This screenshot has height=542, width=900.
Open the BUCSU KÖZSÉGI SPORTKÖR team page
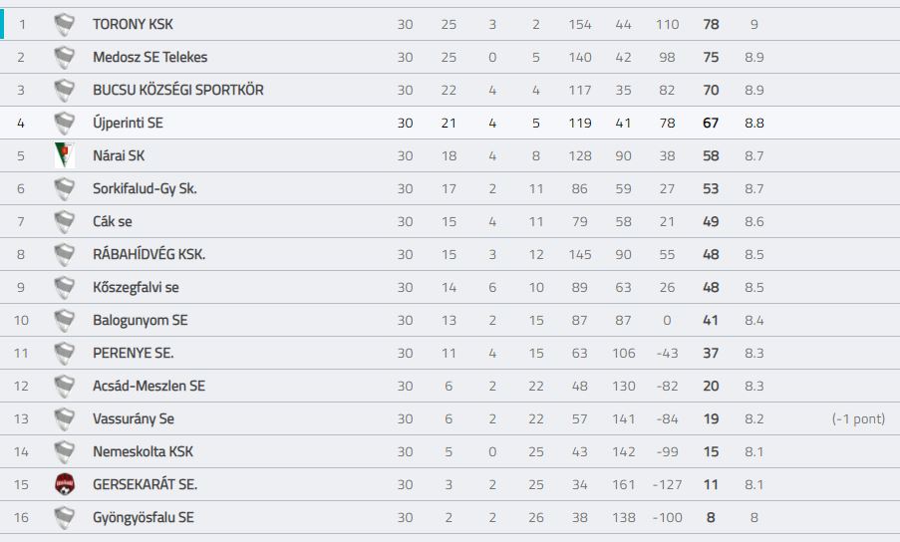178,90
